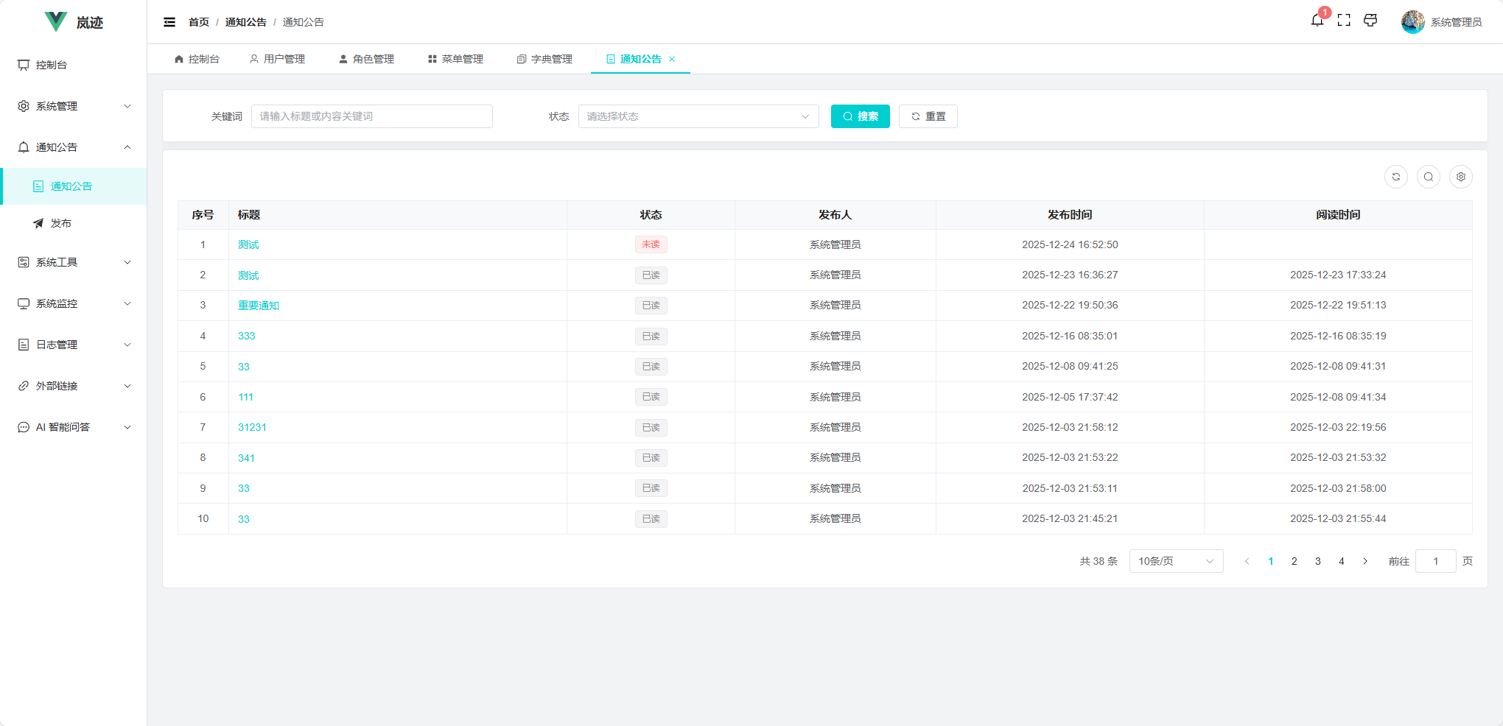Screen dimensions: 1503x726
Task: Go to page 2 in pagination
Action: click(1294, 560)
